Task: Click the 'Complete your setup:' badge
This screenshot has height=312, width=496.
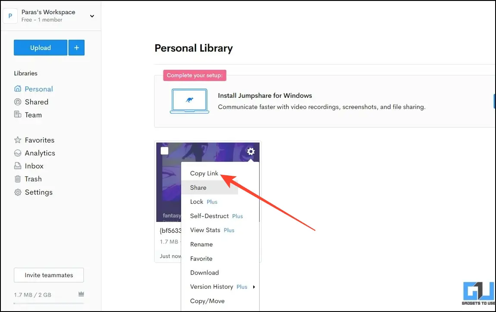Action: 195,75
